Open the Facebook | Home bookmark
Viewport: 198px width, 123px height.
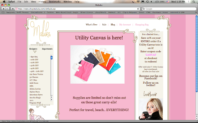coord(160,12)
